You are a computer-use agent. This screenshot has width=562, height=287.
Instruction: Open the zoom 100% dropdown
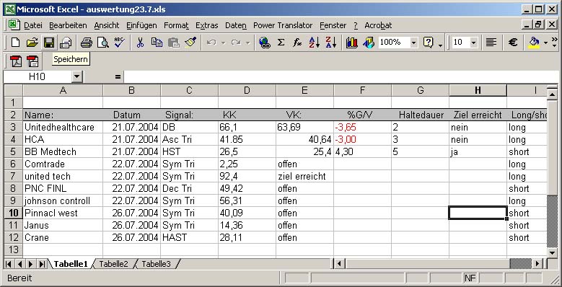414,43
